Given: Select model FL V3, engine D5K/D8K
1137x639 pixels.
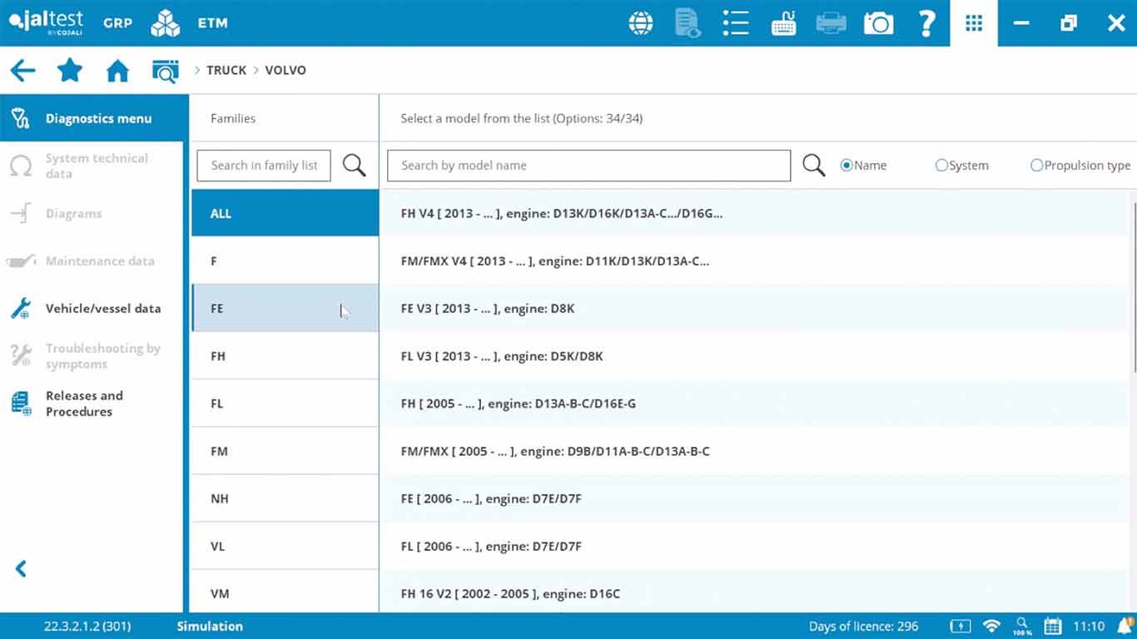Looking at the screenshot, I should coord(756,355).
